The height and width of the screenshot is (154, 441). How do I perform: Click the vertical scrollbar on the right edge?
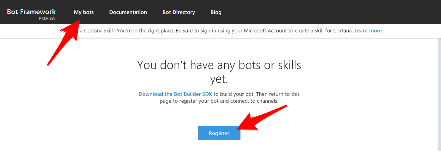coord(439,94)
